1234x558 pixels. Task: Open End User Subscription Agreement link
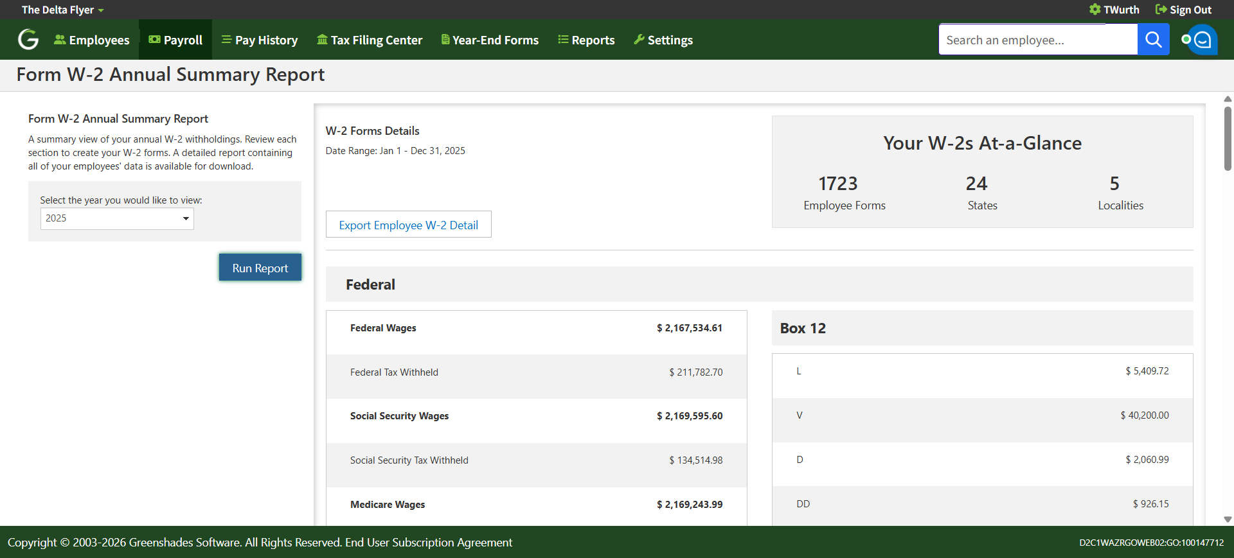[x=429, y=543]
